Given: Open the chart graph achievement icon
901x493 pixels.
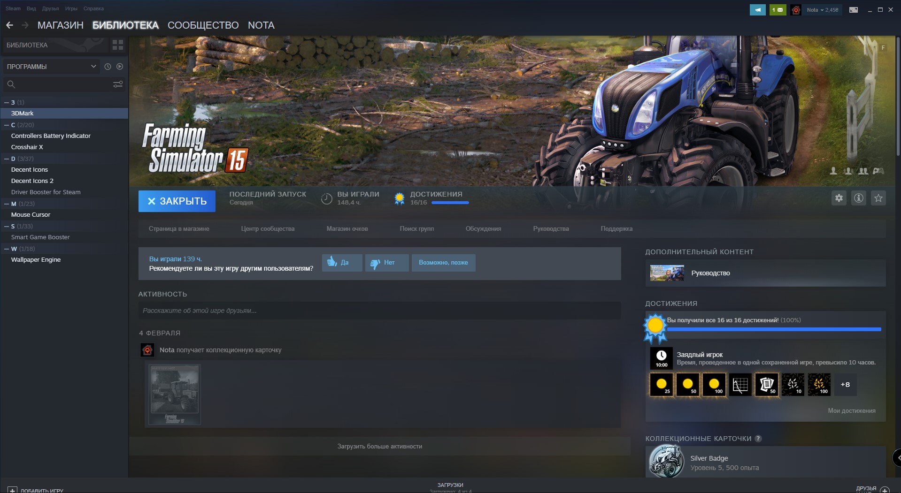Looking at the screenshot, I should point(740,385).
